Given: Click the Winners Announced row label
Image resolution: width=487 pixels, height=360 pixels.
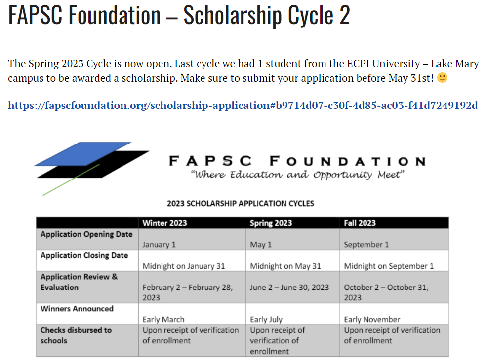Looking at the screenshot, I should pos(77,309).
